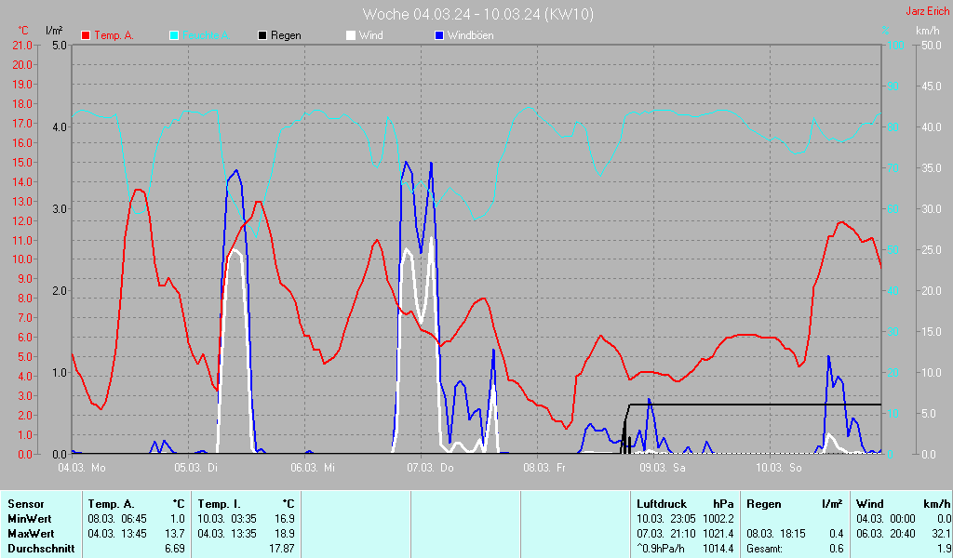Select the Windböen legend label
The image size is (953, 558).
pyautogui.click(x=471, y=35)
